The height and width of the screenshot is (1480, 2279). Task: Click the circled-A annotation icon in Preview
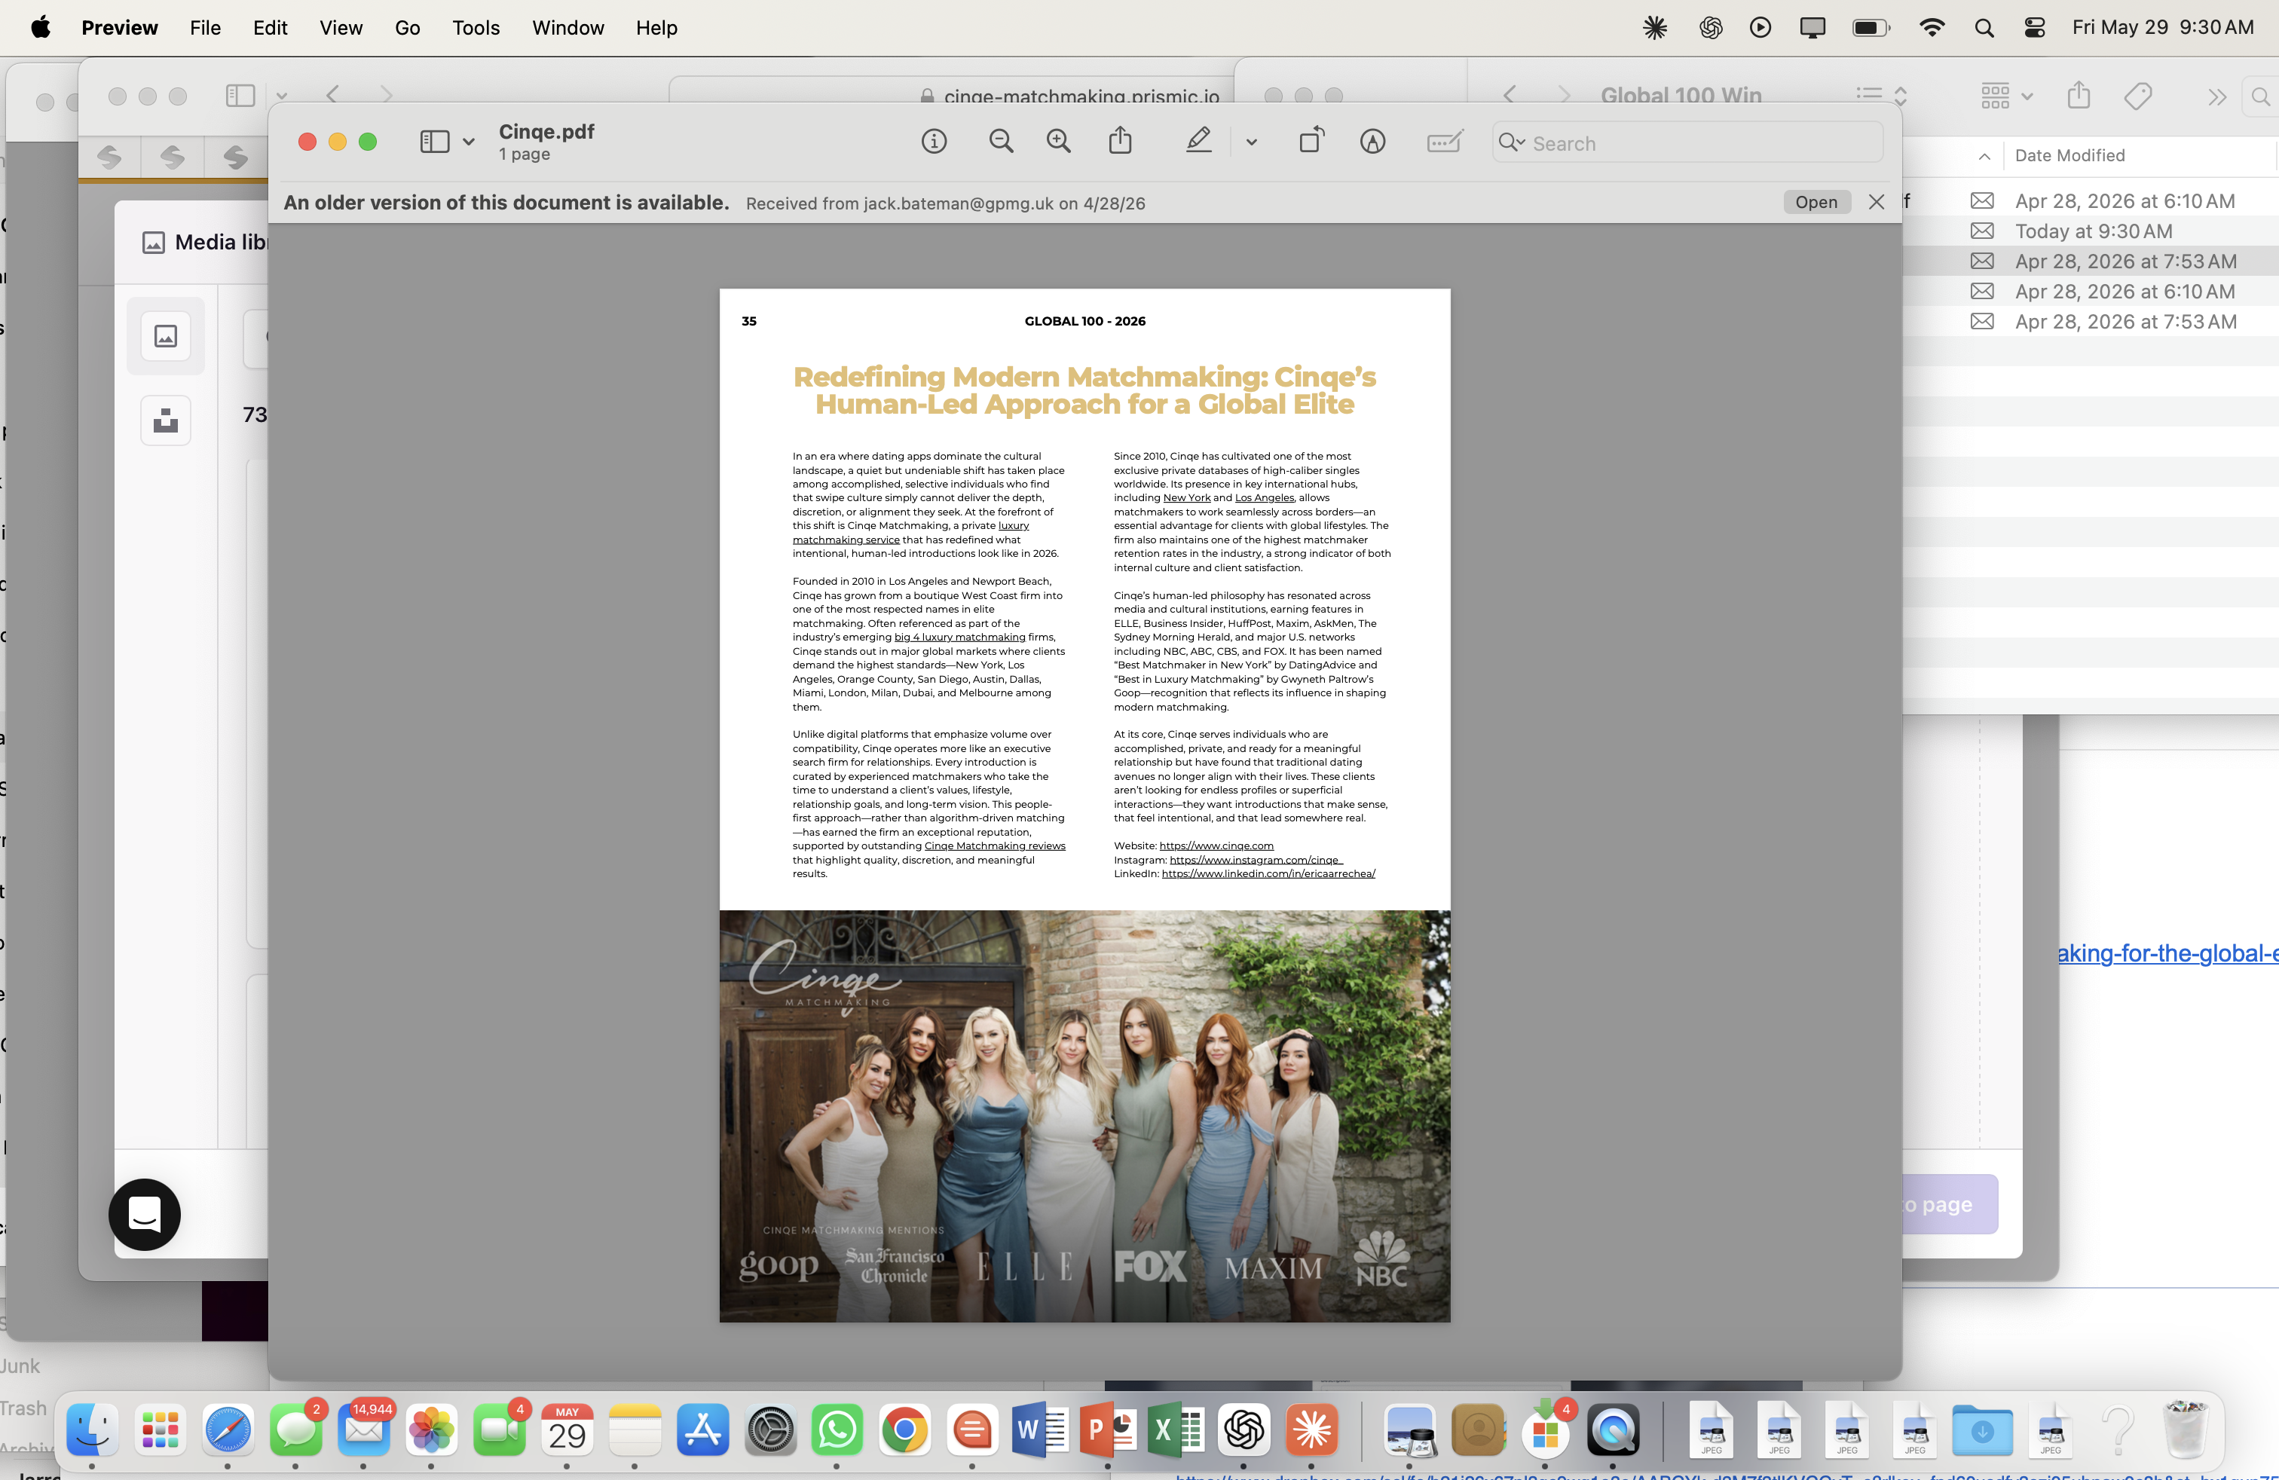click(1372, 142)
